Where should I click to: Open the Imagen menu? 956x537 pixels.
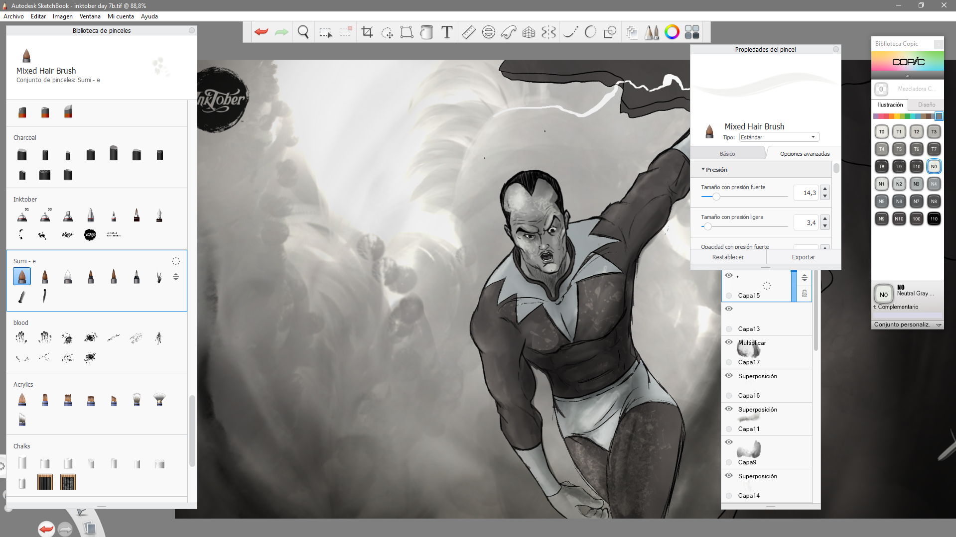pos(63,16)
